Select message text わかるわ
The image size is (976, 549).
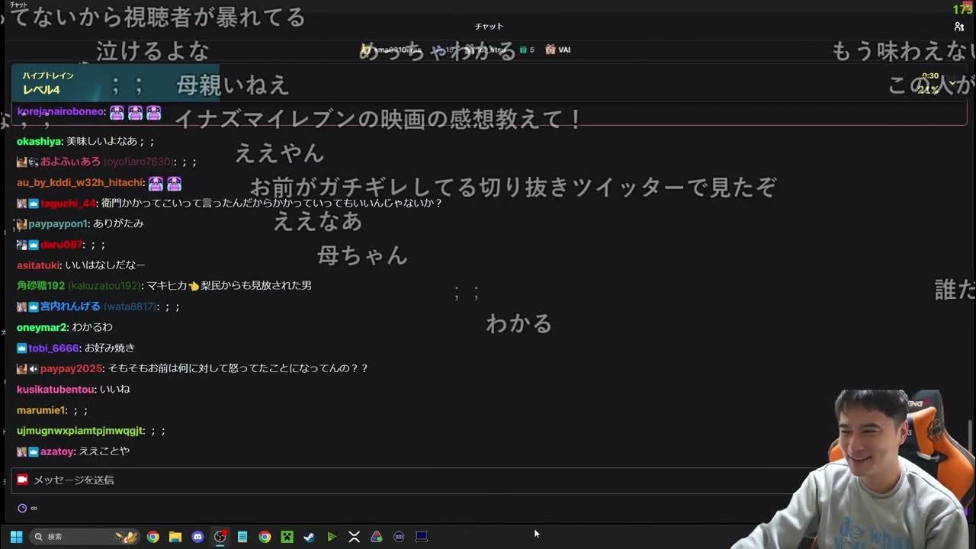coord(92,327)
